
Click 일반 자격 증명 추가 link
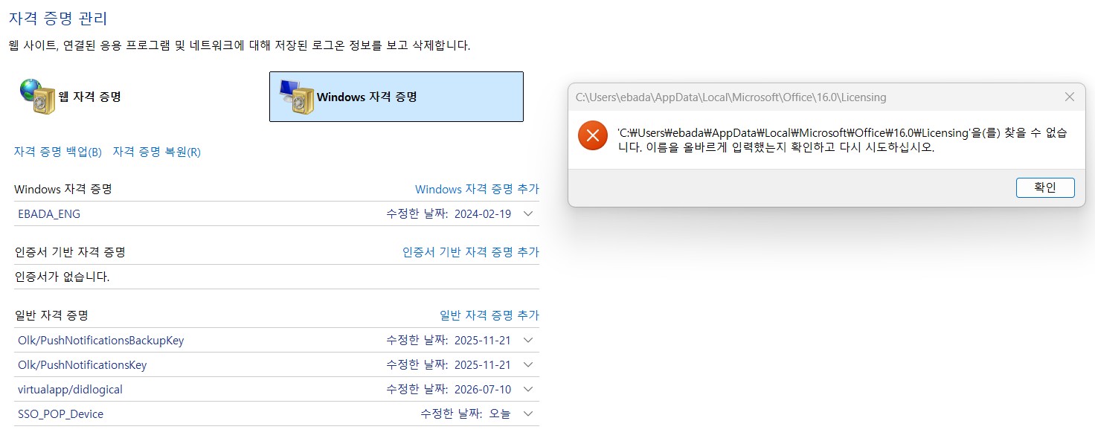pos(489,315)
